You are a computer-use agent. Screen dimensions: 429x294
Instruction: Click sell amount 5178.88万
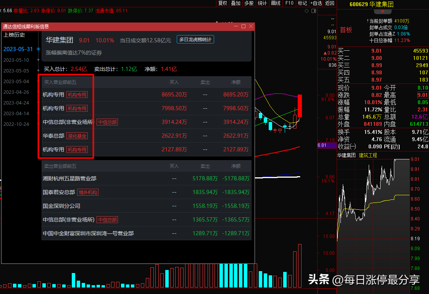(x=205, y=178)
